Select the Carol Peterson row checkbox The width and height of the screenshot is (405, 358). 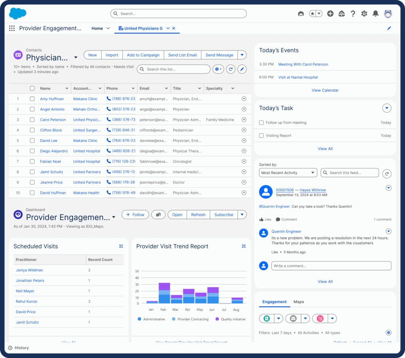tap(32, 119)
